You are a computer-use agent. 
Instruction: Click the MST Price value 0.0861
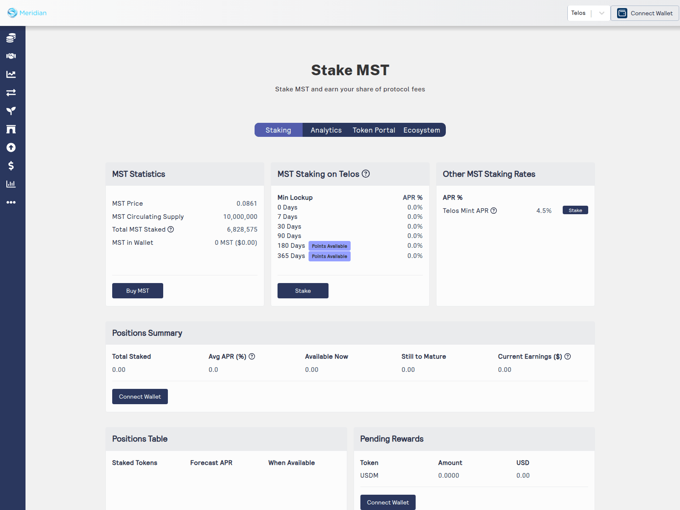click(x=247, y=204)
